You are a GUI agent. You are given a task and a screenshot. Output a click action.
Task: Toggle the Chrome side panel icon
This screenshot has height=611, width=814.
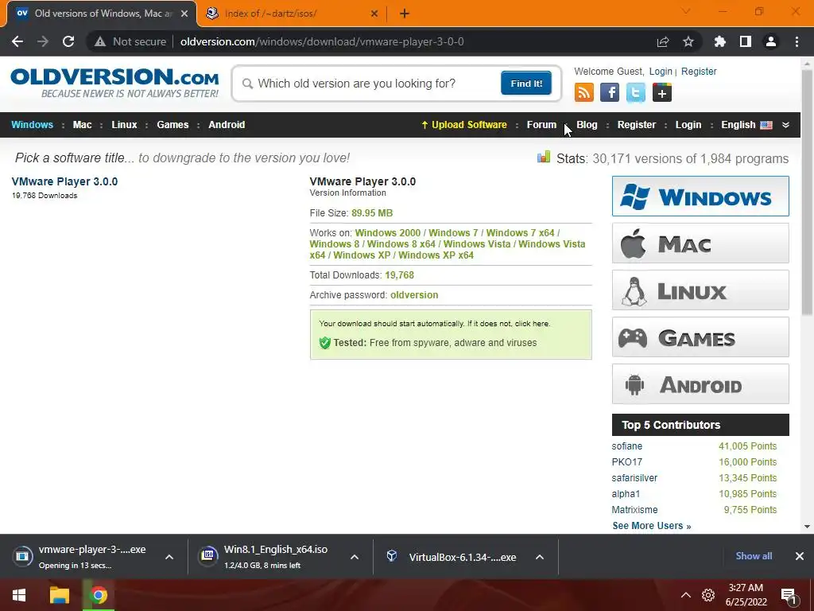(x=746, y=41)
